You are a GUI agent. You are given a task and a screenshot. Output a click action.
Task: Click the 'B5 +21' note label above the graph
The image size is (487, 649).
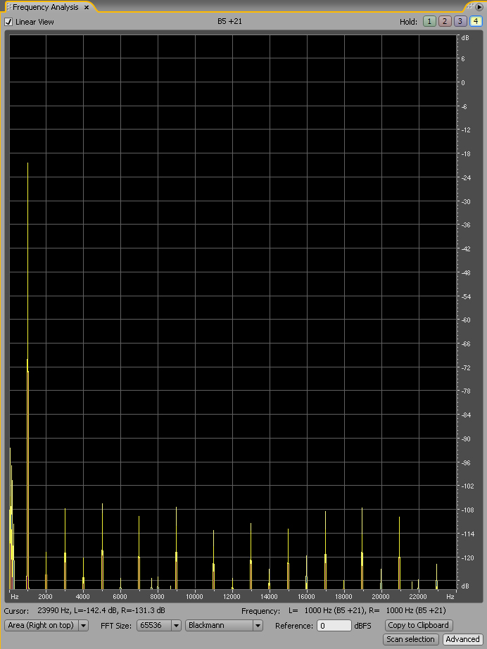[x=229, y=21]
